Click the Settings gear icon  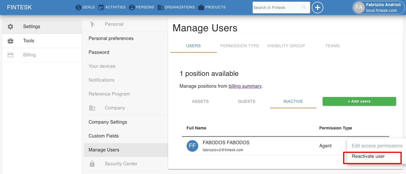(x=10, y=27)
